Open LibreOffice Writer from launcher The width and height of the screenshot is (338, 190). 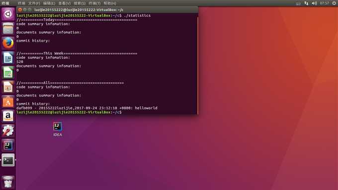point(8,57)
